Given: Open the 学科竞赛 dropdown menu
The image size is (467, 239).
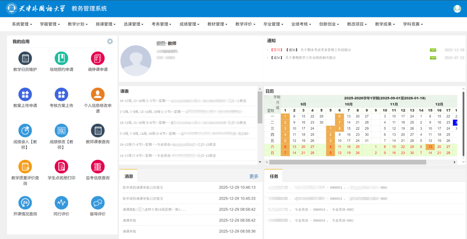Looking at the screenshot, I should (413, 24).
